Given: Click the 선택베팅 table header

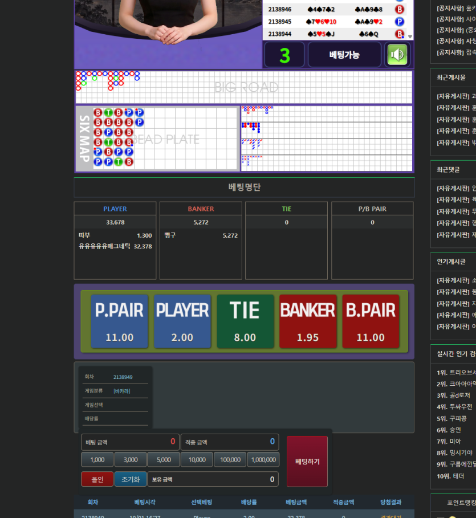Looking at the screenshot, I should tap(202, 502).
